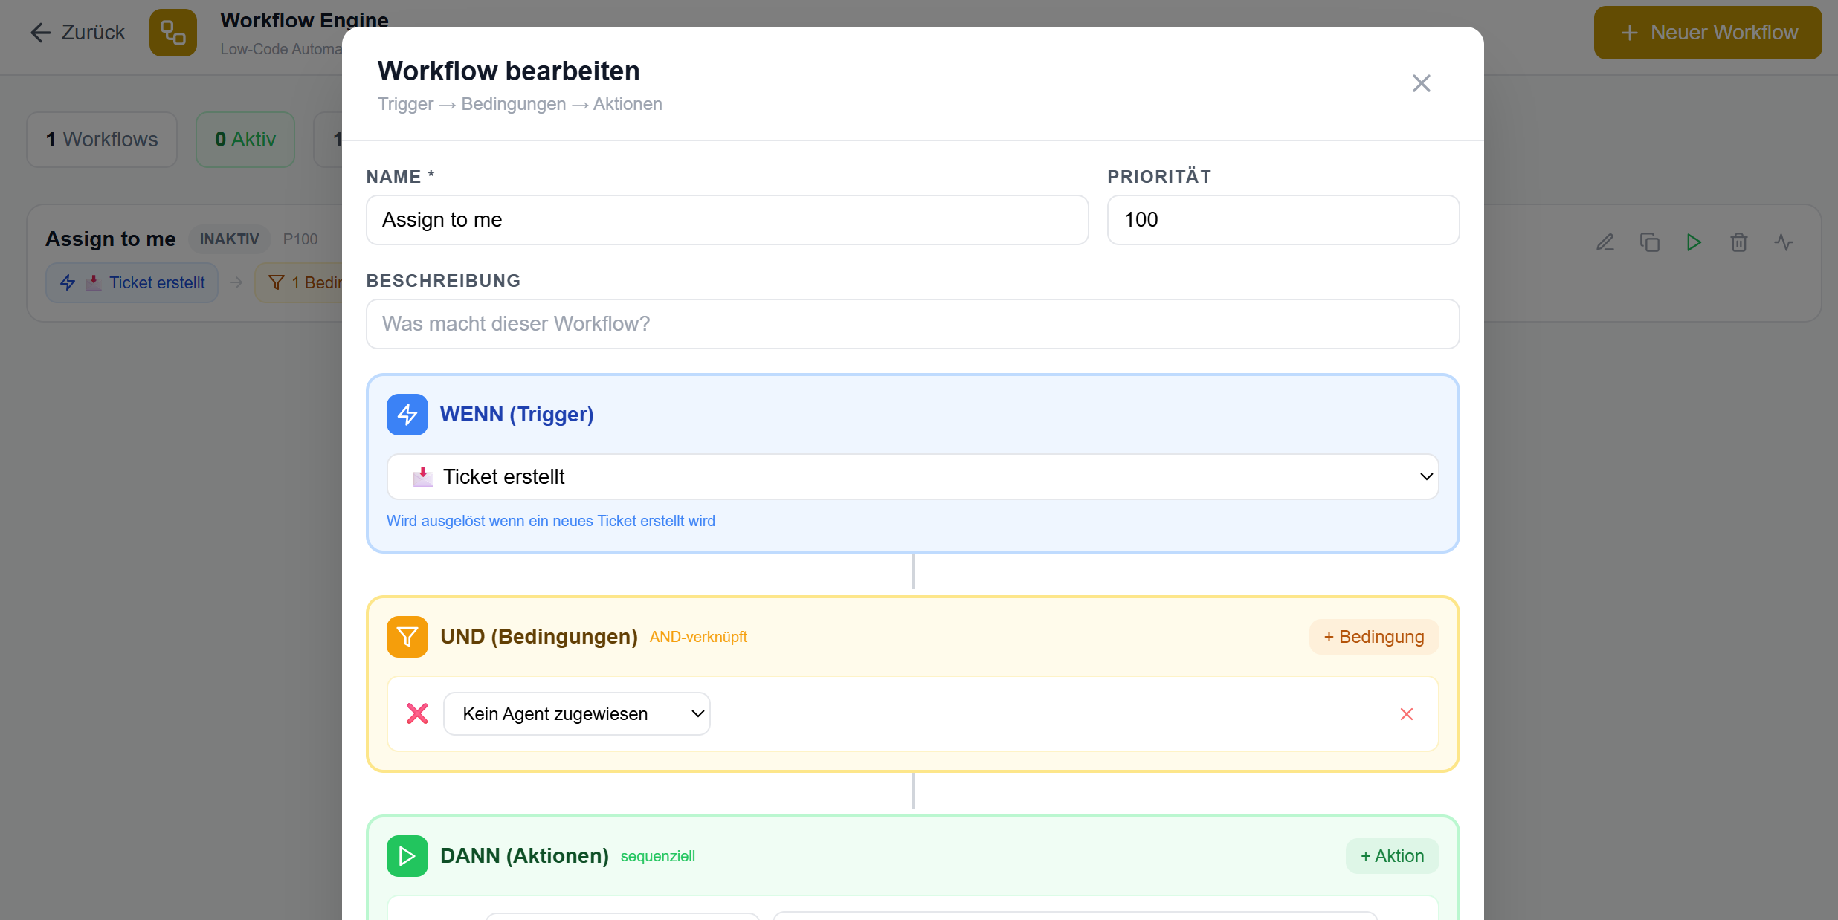This screenshot has width=1838, height=920.
Task: Delete the workflow via the trash icon
Action: tap(1738, 242)
